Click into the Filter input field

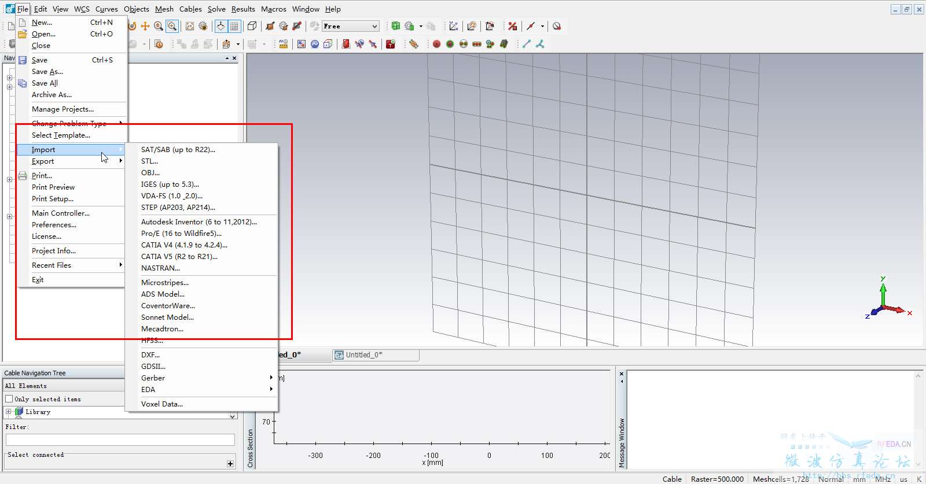coord(120,440)
